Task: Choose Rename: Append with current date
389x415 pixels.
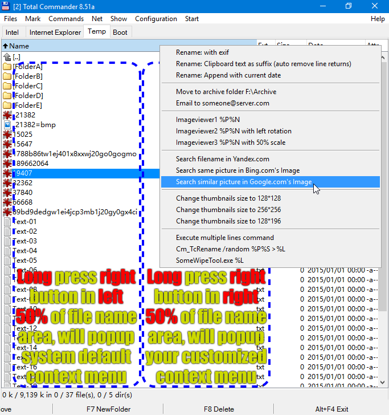Action: tap(271, 75)
